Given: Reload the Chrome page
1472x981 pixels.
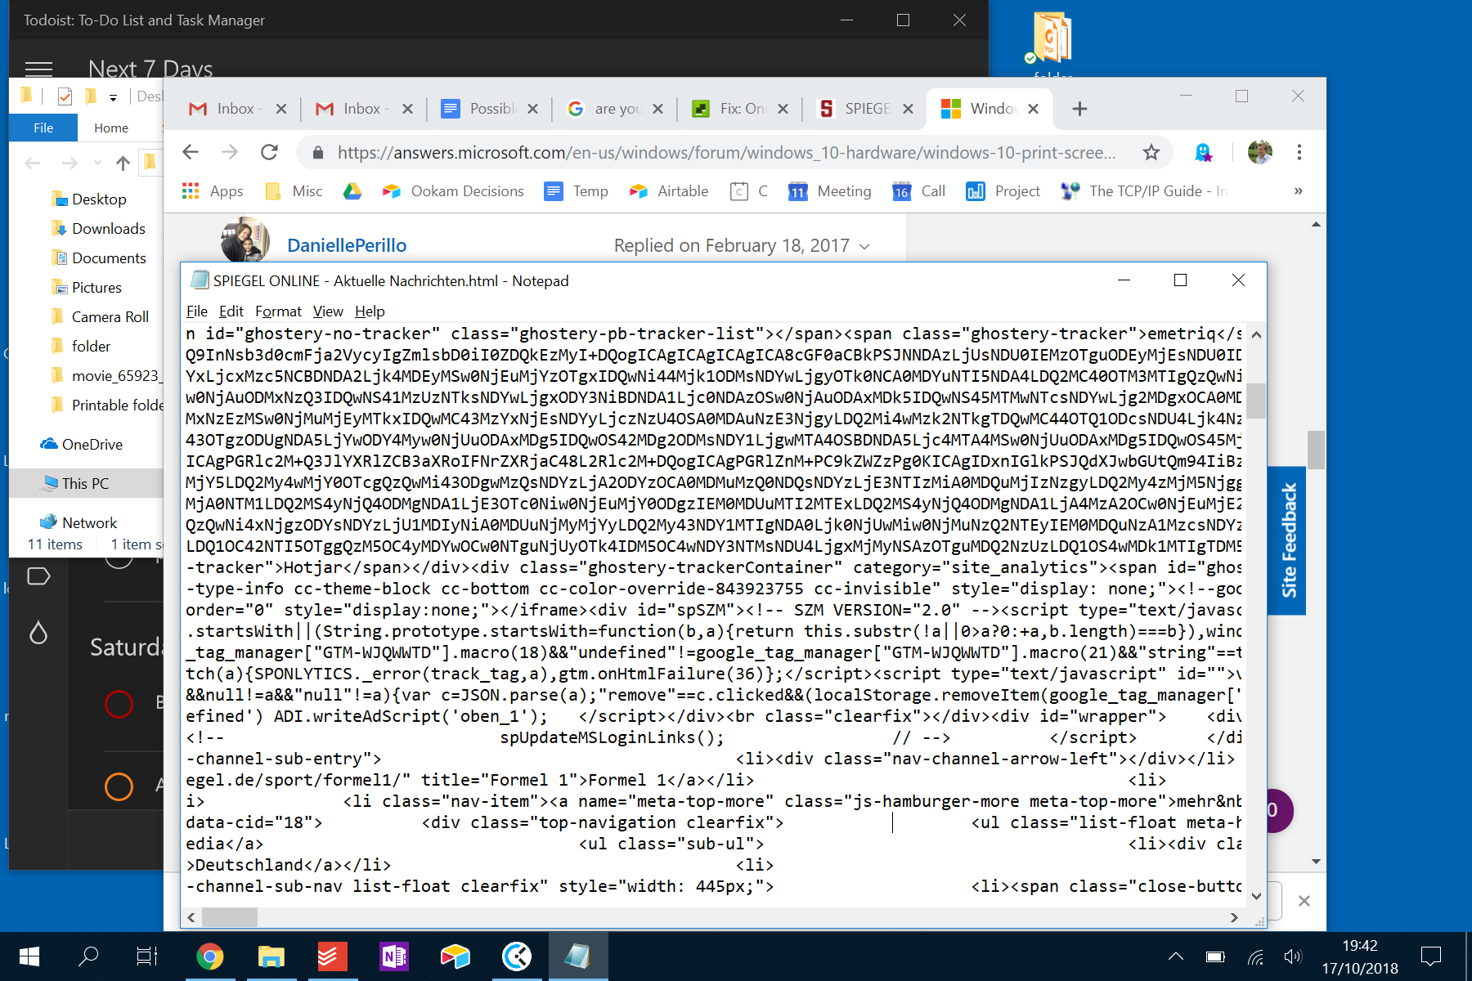Looking at the screenshot, I should coord(269,152).
